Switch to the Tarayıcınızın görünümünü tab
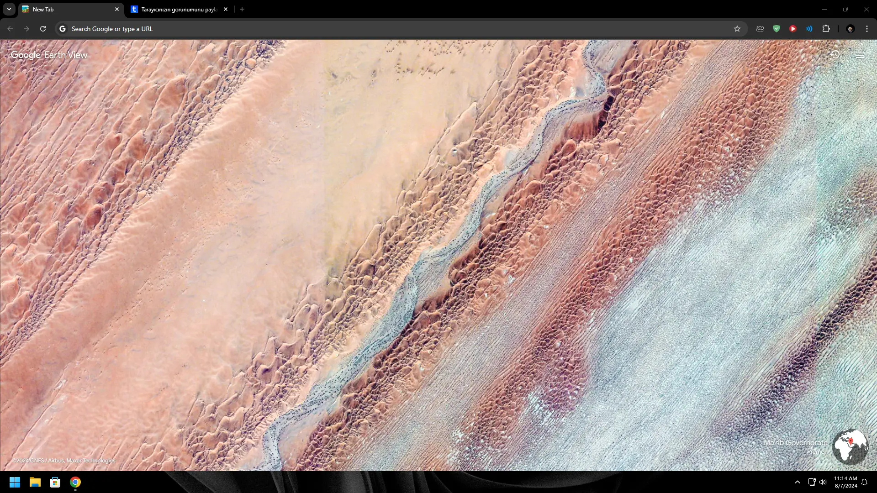 pos(179,9)
